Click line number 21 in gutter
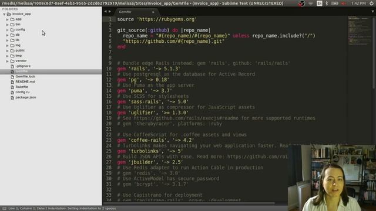The image size is (376, 211). (x=109, y=129)
